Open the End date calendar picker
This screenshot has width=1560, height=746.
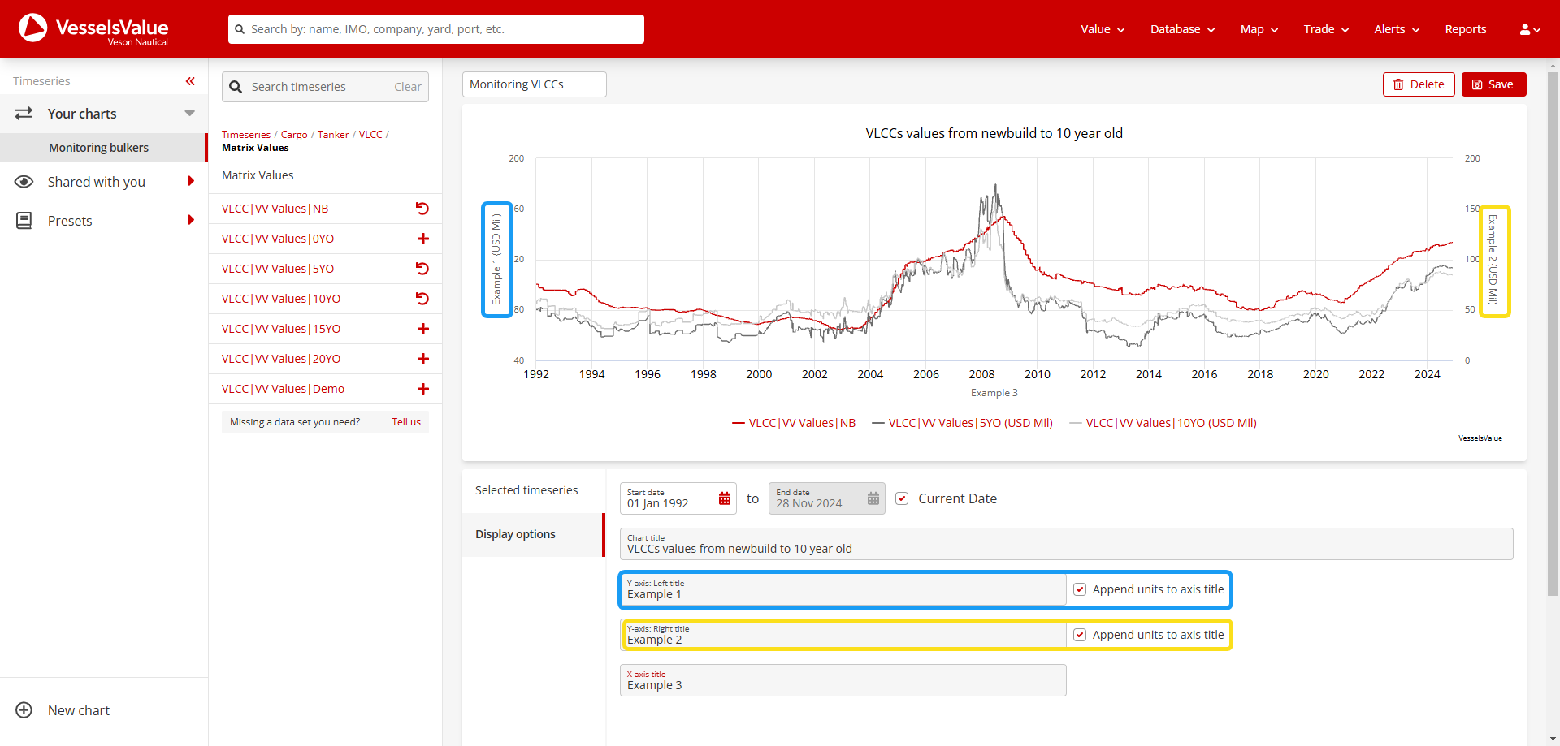(873, 498)
